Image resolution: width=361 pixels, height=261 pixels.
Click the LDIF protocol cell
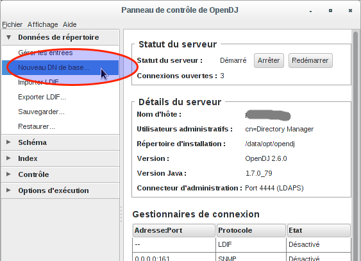click(251, 244)
